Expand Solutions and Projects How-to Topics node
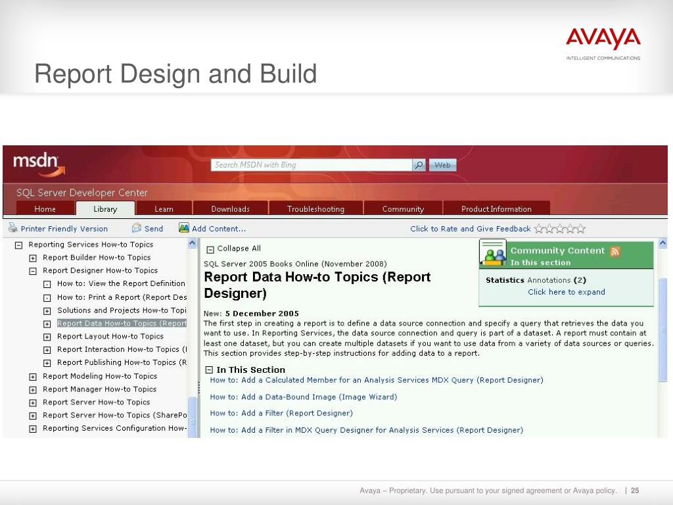This screenshot has height=505, width=673. point(47,311)
